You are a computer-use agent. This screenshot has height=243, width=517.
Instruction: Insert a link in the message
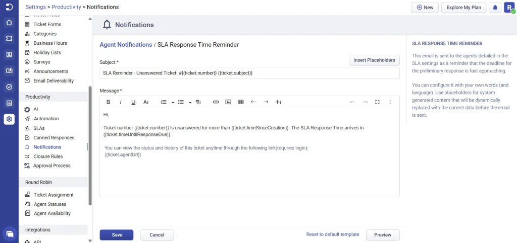[216, 102]
